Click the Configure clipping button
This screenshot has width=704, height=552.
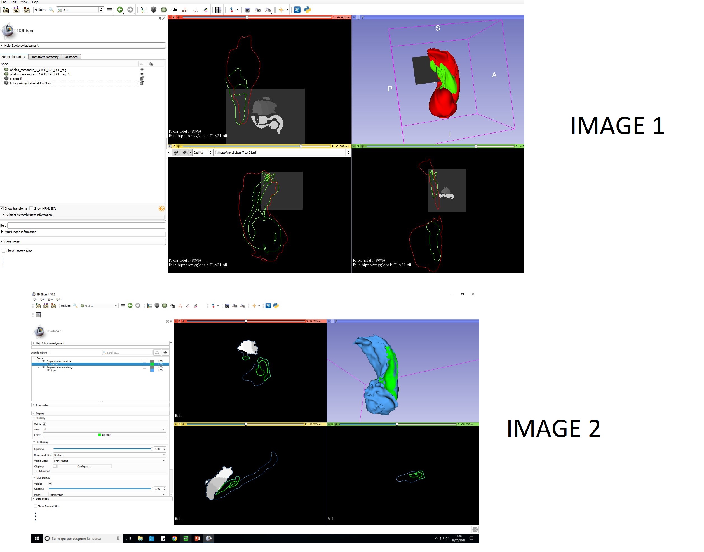pyautogui.click(x=84, y=466)
